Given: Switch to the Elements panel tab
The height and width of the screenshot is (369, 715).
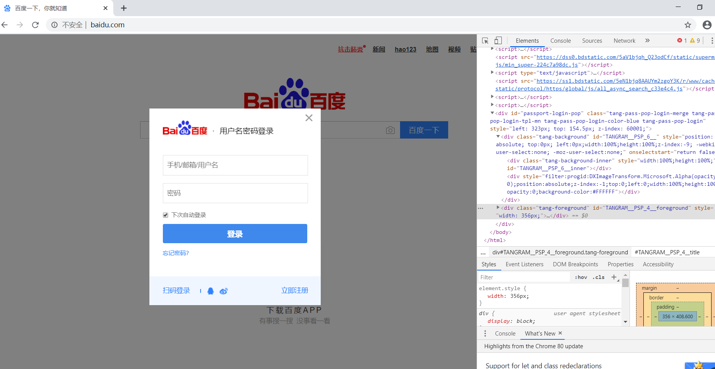Looking at the screenshot, I should (x=527, y=40).
